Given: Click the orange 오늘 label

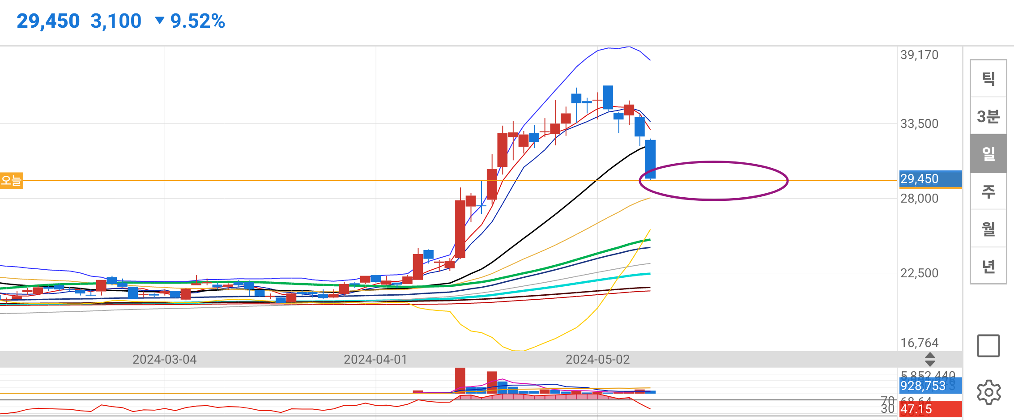Looking at the screenshot, I should [x=11, y=181].
